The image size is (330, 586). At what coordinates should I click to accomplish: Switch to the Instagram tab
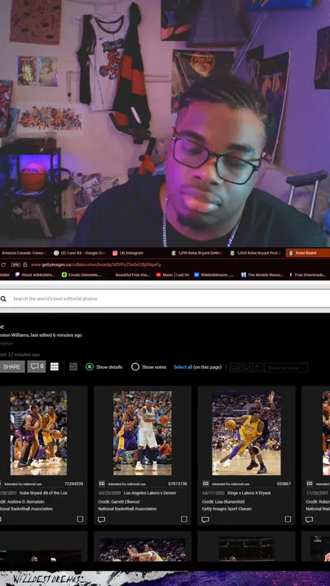click(128, 253)
